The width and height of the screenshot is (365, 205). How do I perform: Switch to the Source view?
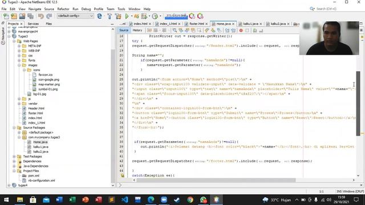pyautogui.click(x=124, y=30)
